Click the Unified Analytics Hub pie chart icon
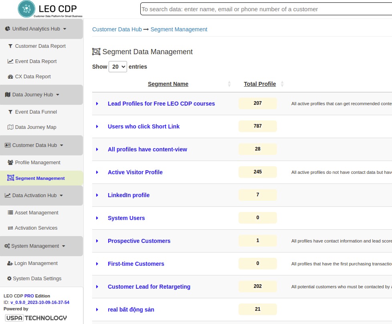The width and height of the screenshot is (392, 324). point(8,29)
